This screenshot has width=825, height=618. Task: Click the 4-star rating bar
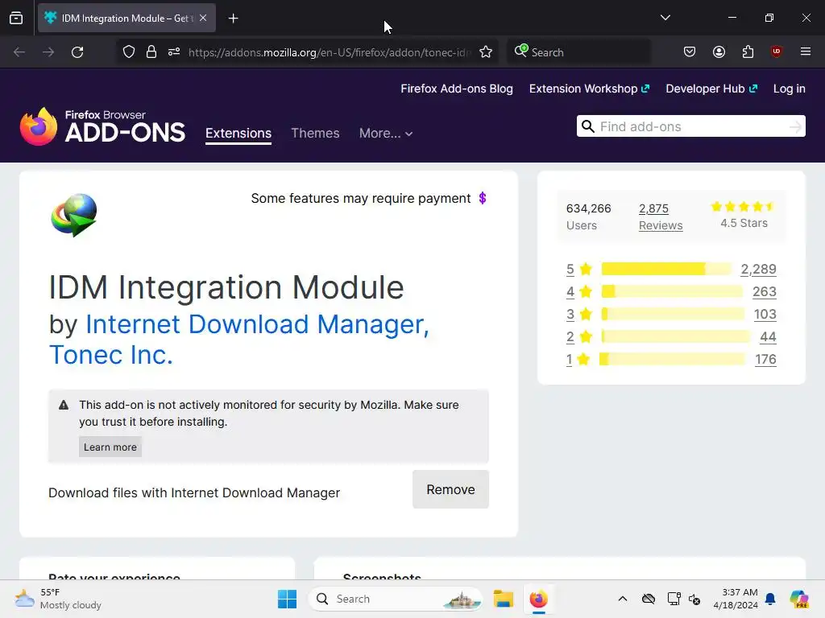(x=672, y=291)
